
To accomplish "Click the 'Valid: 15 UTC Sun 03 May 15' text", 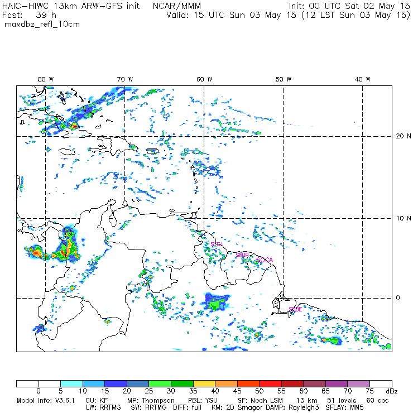I will [231, 15].
